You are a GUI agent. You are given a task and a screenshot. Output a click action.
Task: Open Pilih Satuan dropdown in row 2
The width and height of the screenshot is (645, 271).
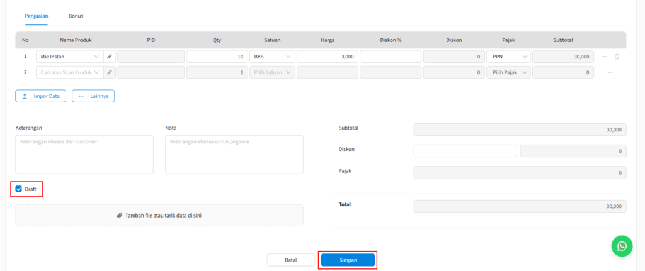(x=272, y=72)
